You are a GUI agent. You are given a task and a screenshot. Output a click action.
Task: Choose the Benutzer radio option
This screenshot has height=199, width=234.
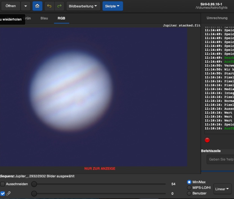[189, 193]
